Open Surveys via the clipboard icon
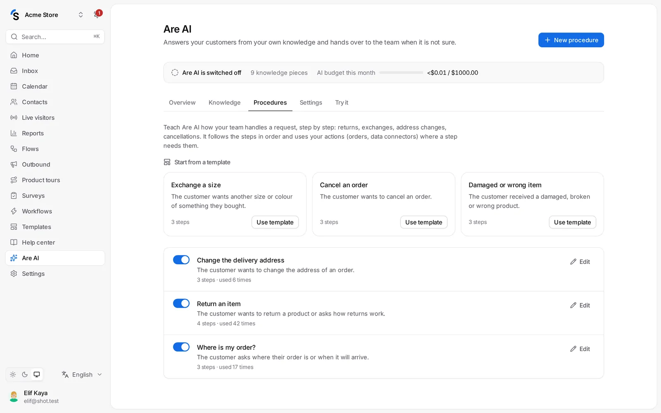661x413 pixels. [14, 196]
